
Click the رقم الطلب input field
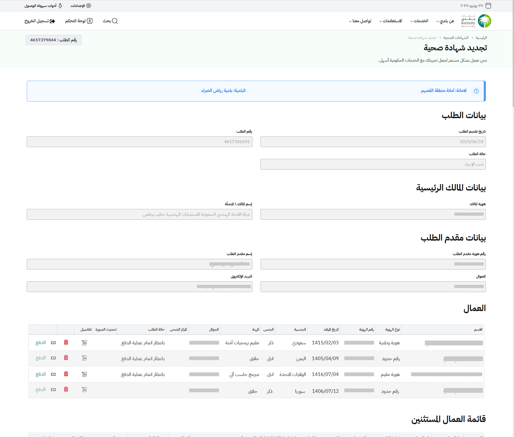coord(139,142)
